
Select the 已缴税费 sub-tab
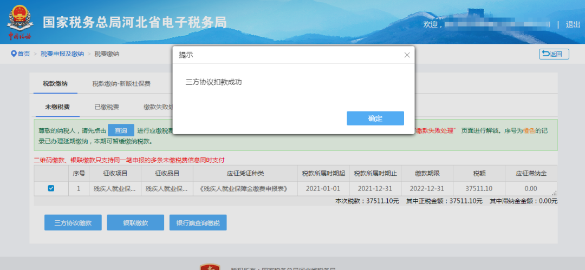(107, 107)
